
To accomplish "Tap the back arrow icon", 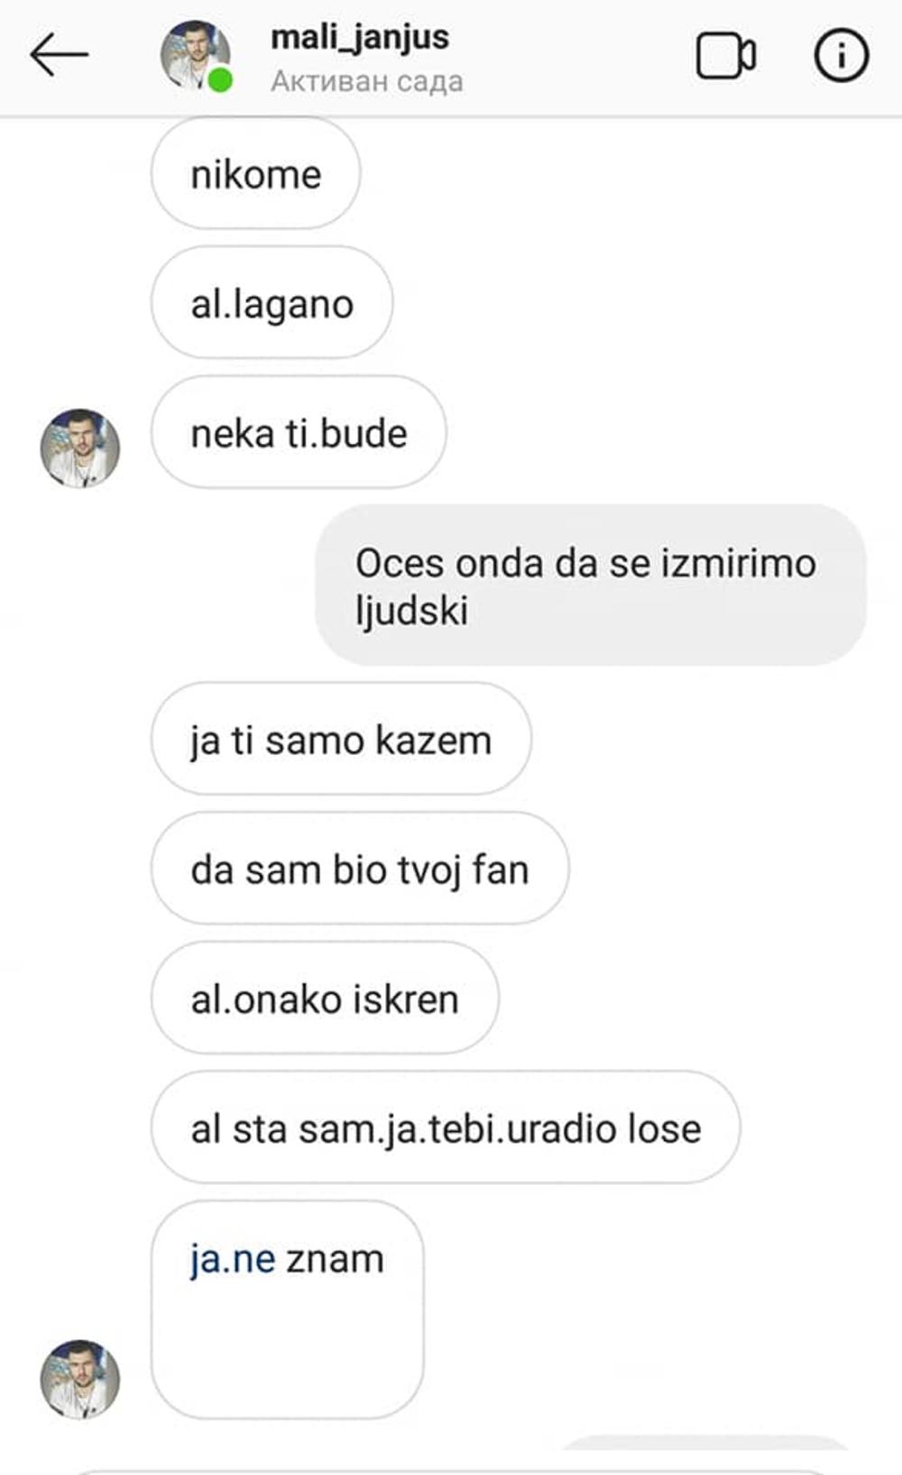I will coord(59,55).
